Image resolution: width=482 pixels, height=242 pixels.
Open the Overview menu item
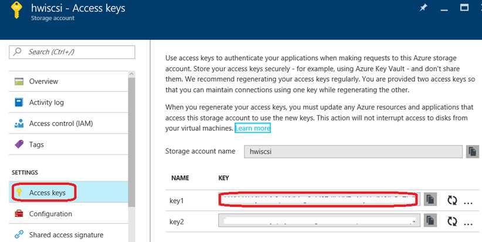pos(69,81)
